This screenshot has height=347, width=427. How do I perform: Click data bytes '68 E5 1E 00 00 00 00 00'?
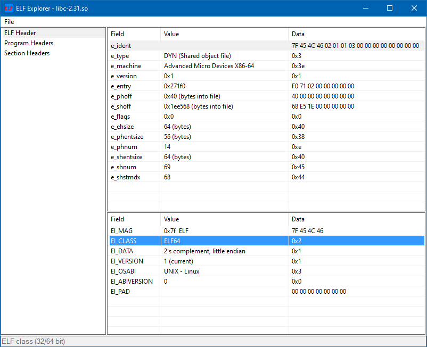(323, 106)
